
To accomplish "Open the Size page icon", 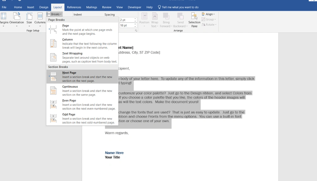I will (29, 16).
